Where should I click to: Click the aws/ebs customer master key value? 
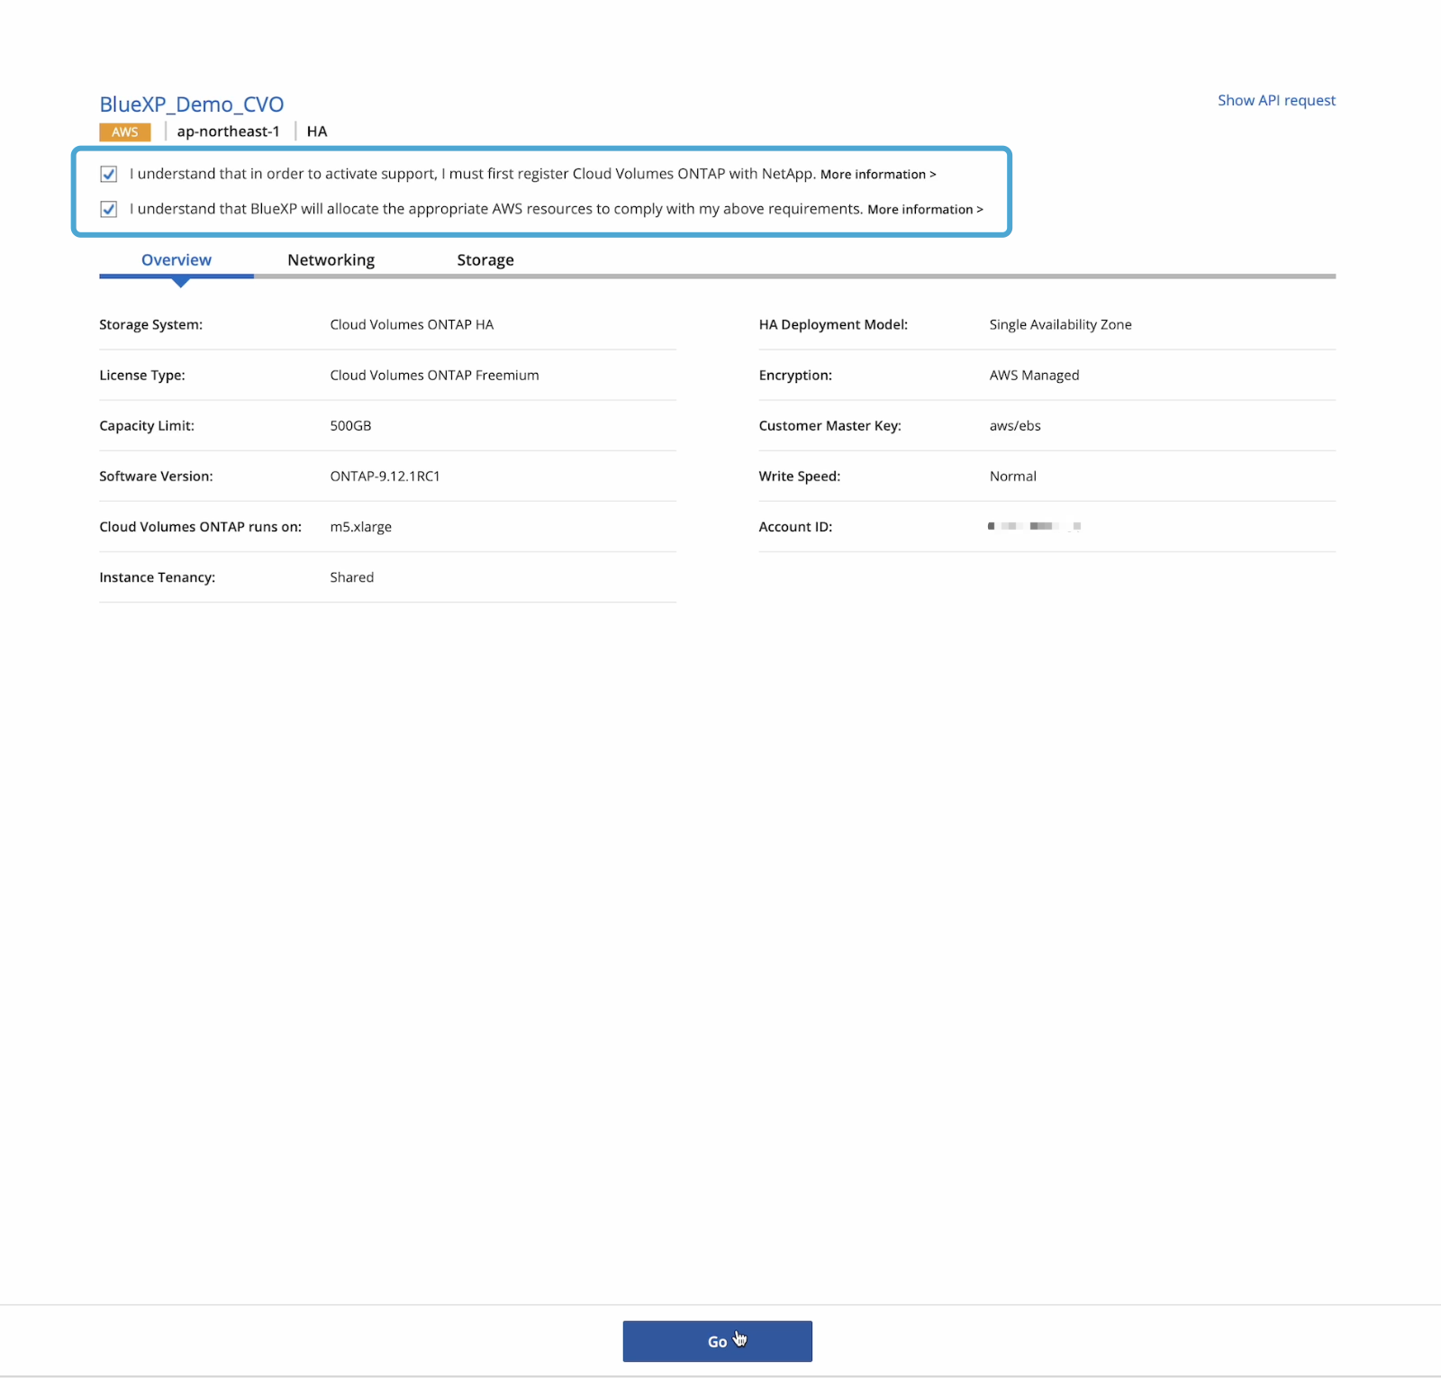1015,426
